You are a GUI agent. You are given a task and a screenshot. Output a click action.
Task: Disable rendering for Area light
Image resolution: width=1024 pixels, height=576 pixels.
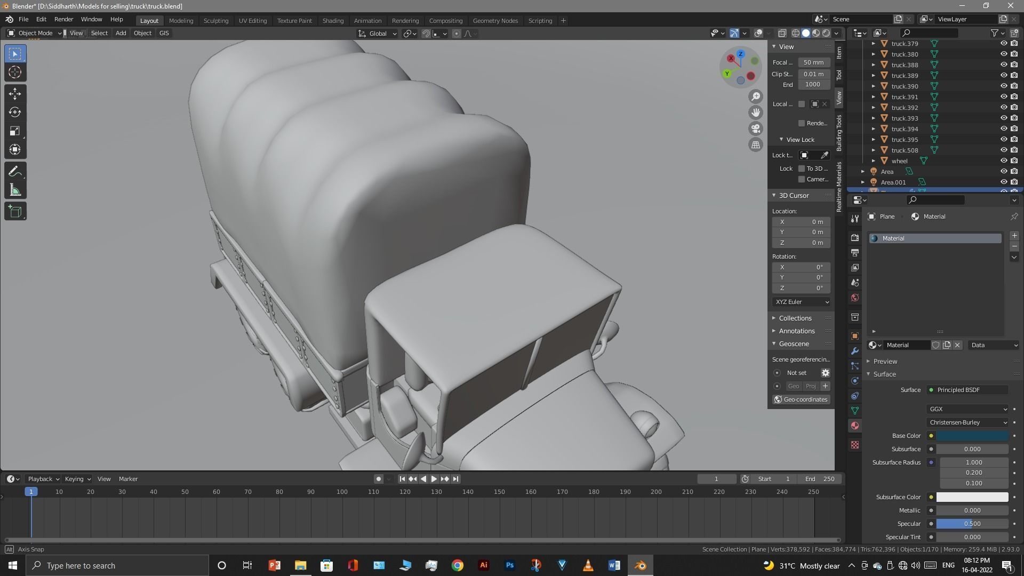(1014, 172)
